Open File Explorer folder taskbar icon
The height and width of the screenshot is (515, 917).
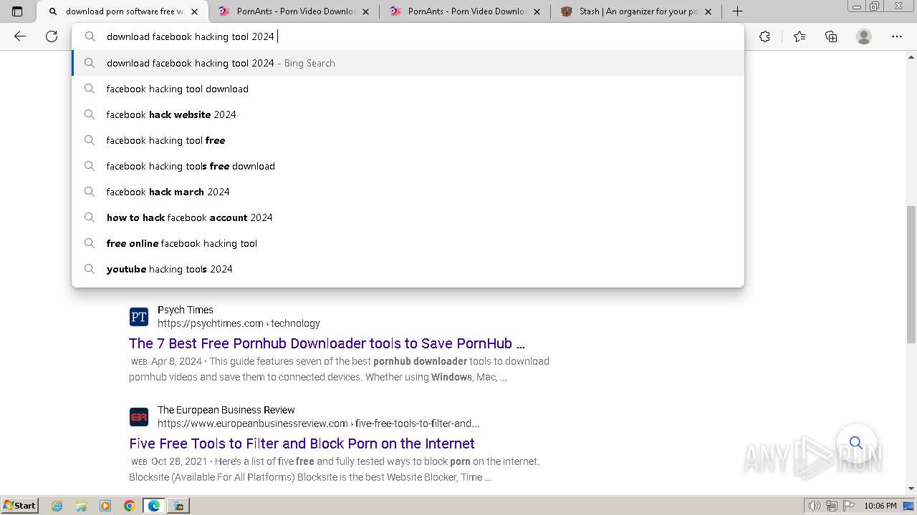(x=81, y=506)
